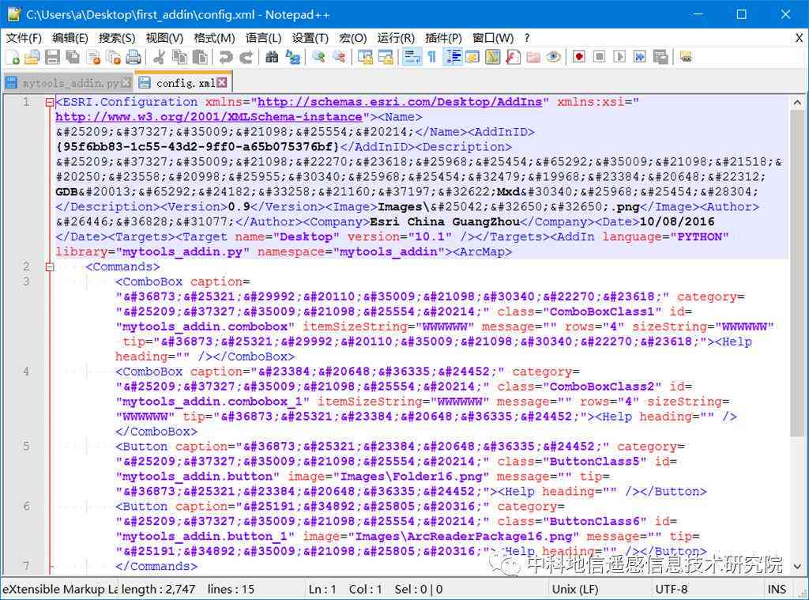The image size is (809, 600).
Task: Cut the selection with the scissors icon
Action: click(160, 57)
